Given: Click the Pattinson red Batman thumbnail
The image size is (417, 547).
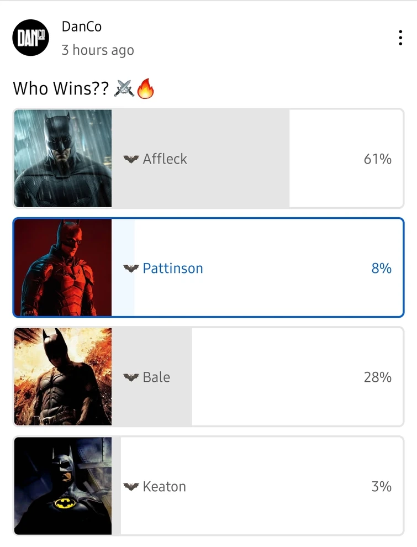Looking at the screenshot, I should (x=62, y=268).
